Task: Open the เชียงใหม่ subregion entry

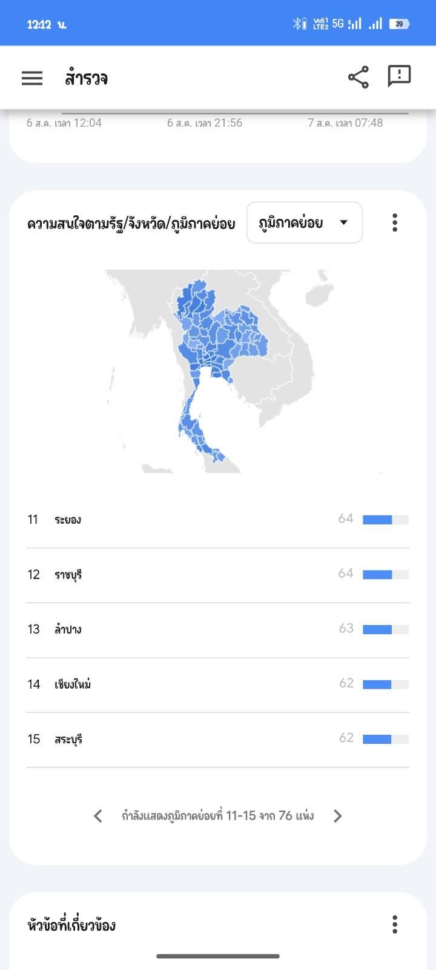Action: click(218, 684)
